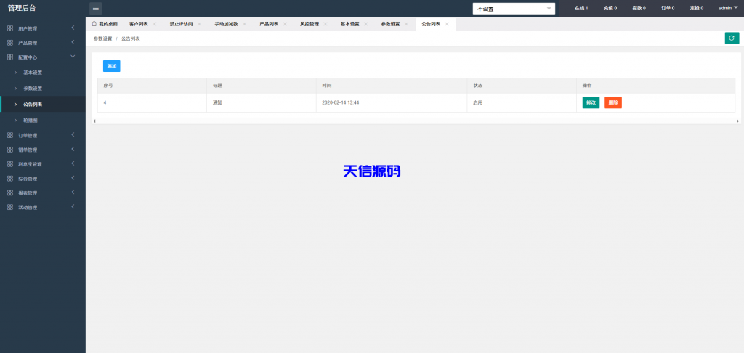Viewport: 744px width, 353px height.
Task: Click the green refresh icon button
Action: tap(732, 38)
